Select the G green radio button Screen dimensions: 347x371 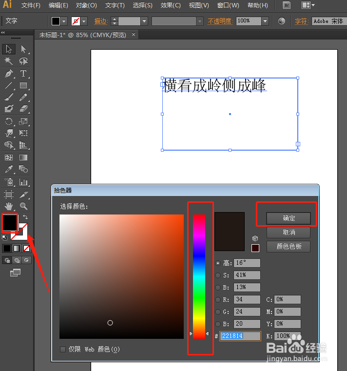pos(218,312)
